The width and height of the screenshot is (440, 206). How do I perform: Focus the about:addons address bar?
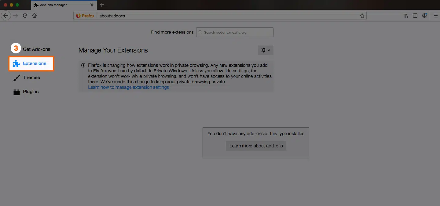tap(226, 16)
